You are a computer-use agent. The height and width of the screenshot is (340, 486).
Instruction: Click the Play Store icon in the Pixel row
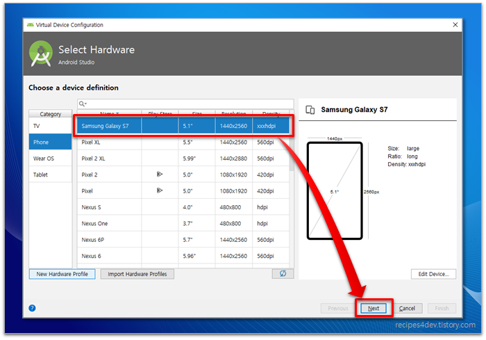pos(159,191)
